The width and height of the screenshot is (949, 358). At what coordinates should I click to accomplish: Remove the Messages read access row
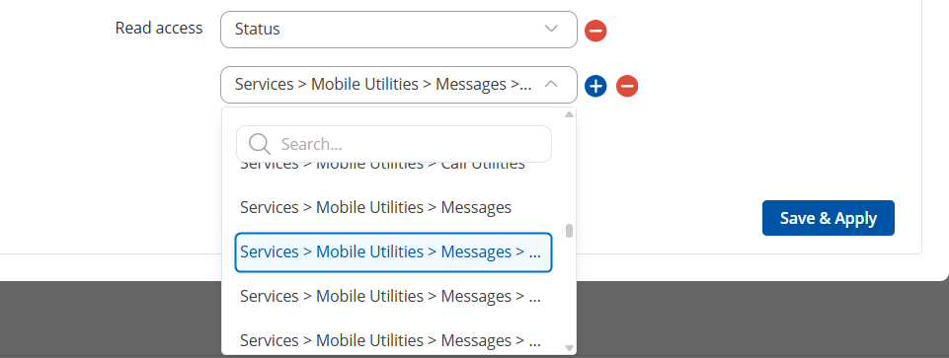point(627,86)
